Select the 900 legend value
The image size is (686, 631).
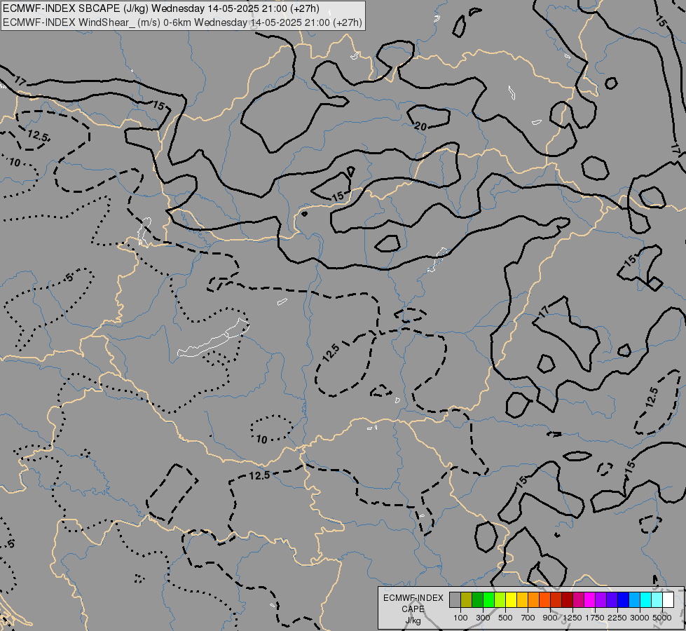(550, 618)
